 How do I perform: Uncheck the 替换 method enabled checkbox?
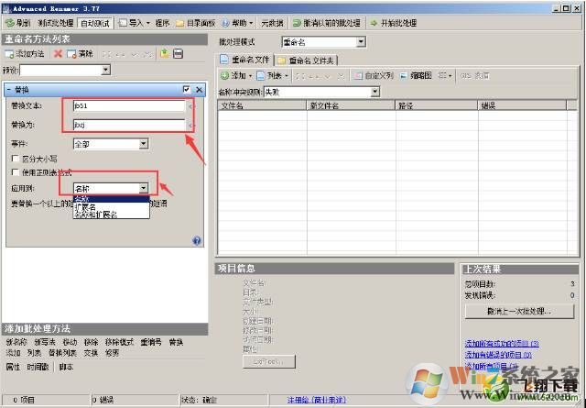click(x=187, y=89)
